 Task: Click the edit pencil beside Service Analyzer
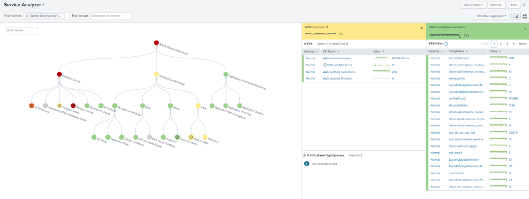[44, 4]
